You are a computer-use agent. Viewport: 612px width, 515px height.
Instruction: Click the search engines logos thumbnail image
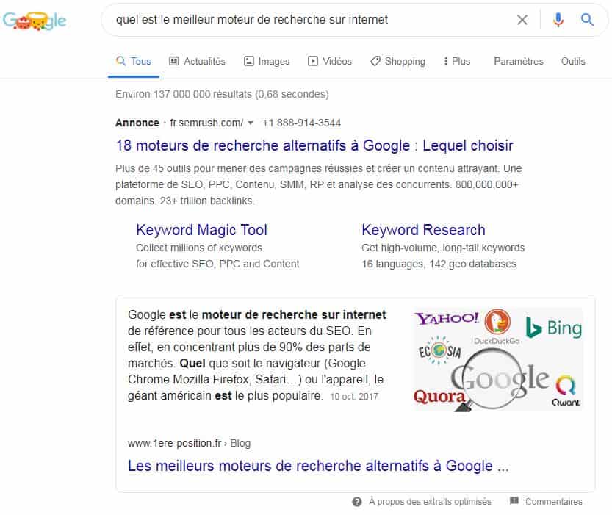pos(498,359)
